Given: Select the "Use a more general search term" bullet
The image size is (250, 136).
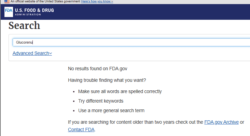Looking at the screenshot, I should click(111, 110).
